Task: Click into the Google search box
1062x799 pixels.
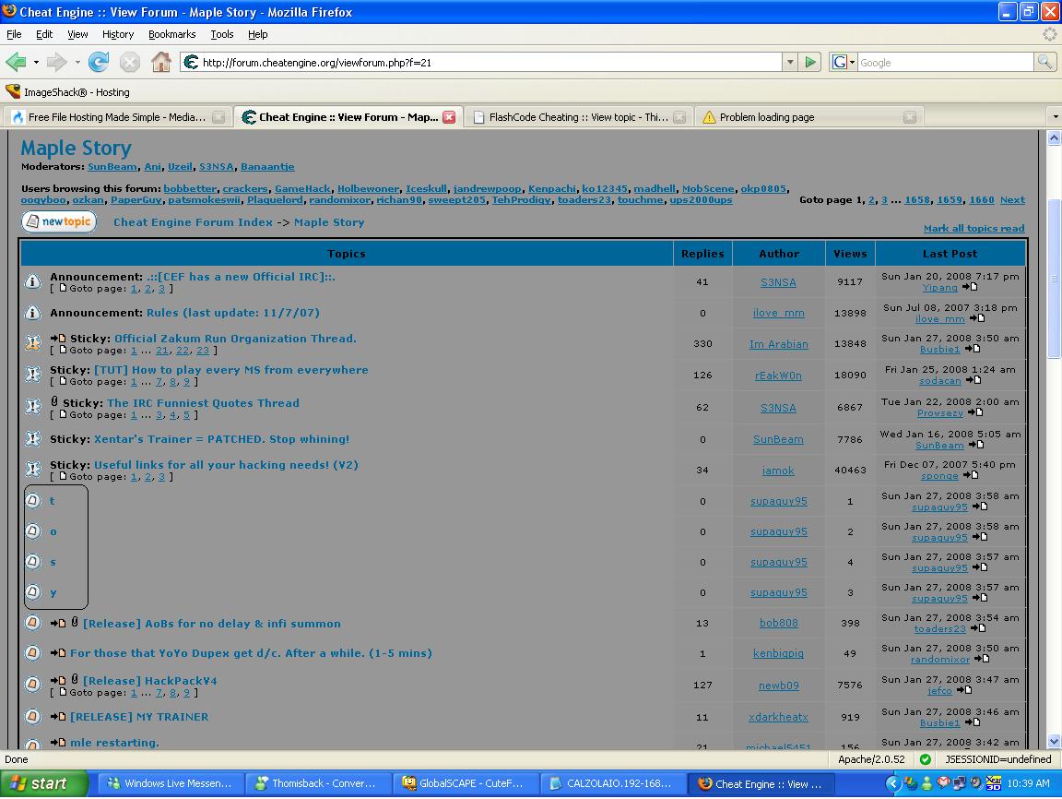Action: (x=946, y=63)
